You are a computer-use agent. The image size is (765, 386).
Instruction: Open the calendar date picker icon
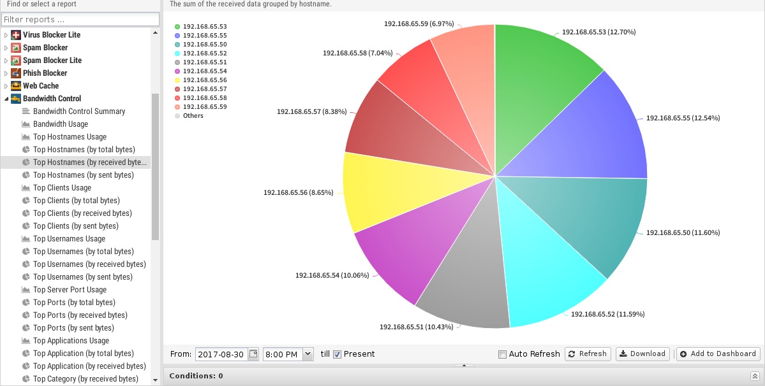pyautogui.click(x=253, y=354)
